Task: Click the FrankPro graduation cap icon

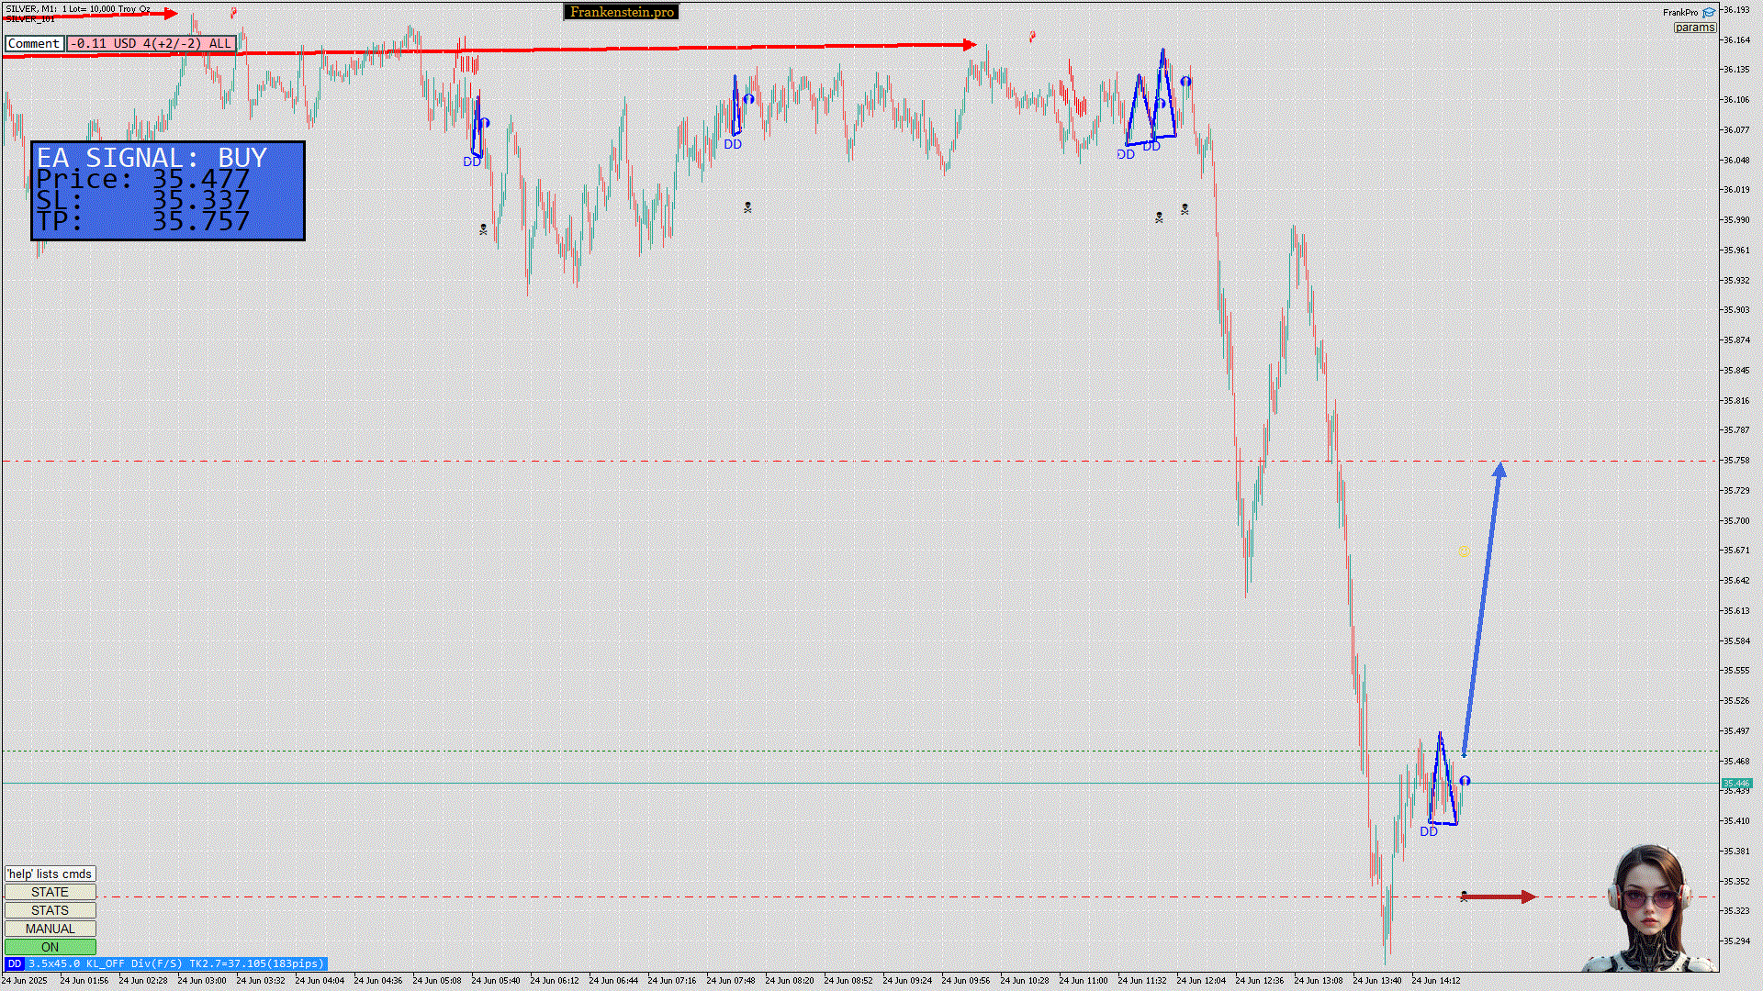Action: point(1708,12)
